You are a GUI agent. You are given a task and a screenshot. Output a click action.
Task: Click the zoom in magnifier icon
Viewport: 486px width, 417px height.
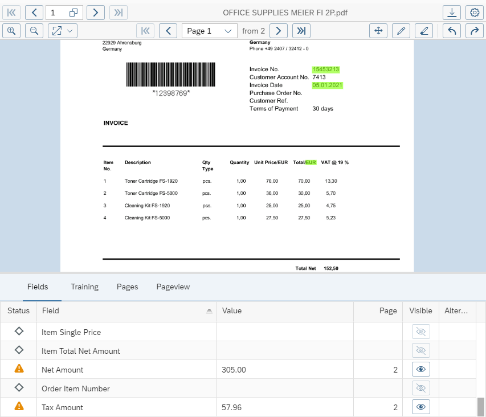click(x=11, y=31)
